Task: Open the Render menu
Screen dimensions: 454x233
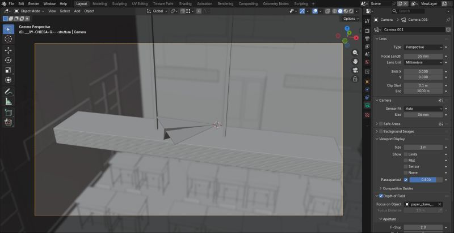Action: pyautogui.click(x=33, y=4)
